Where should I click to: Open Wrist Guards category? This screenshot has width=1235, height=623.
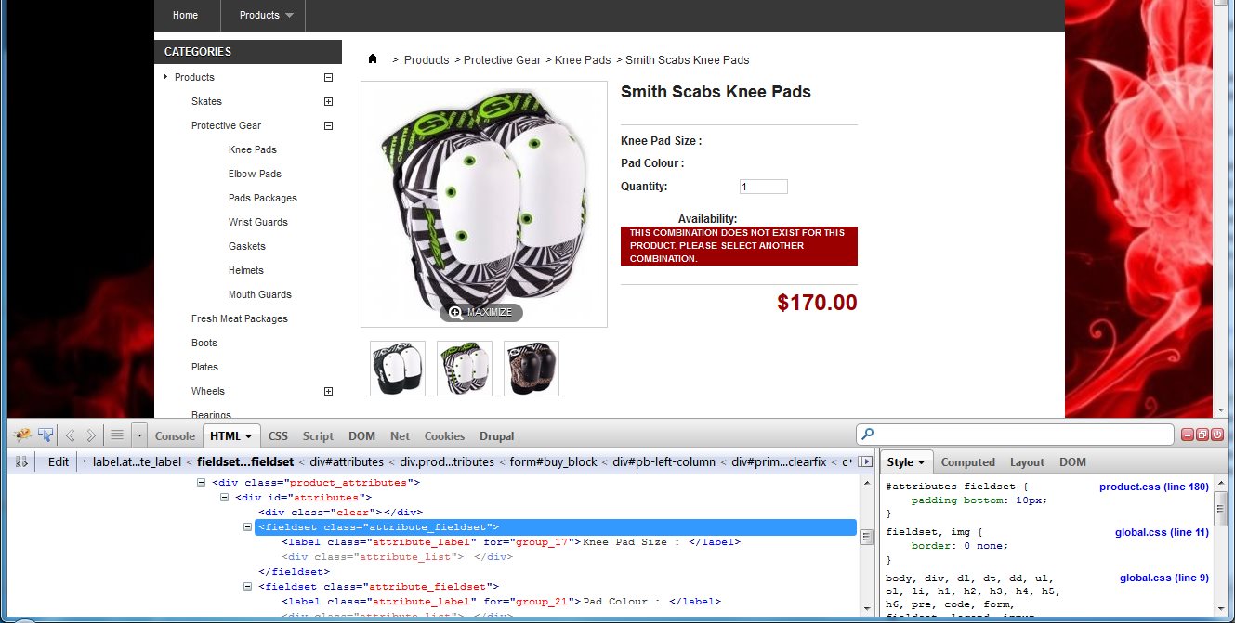[x=258, y=222]
